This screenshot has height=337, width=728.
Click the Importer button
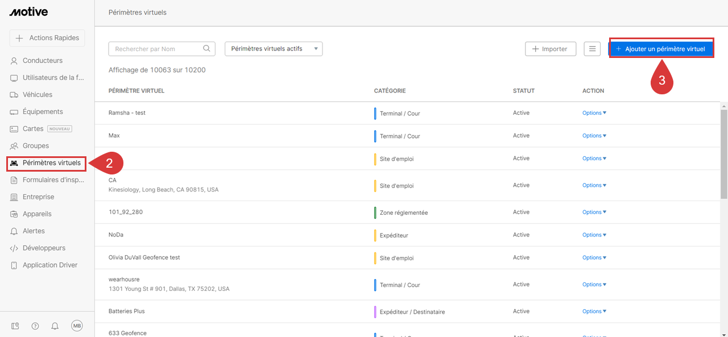[550, 49]
